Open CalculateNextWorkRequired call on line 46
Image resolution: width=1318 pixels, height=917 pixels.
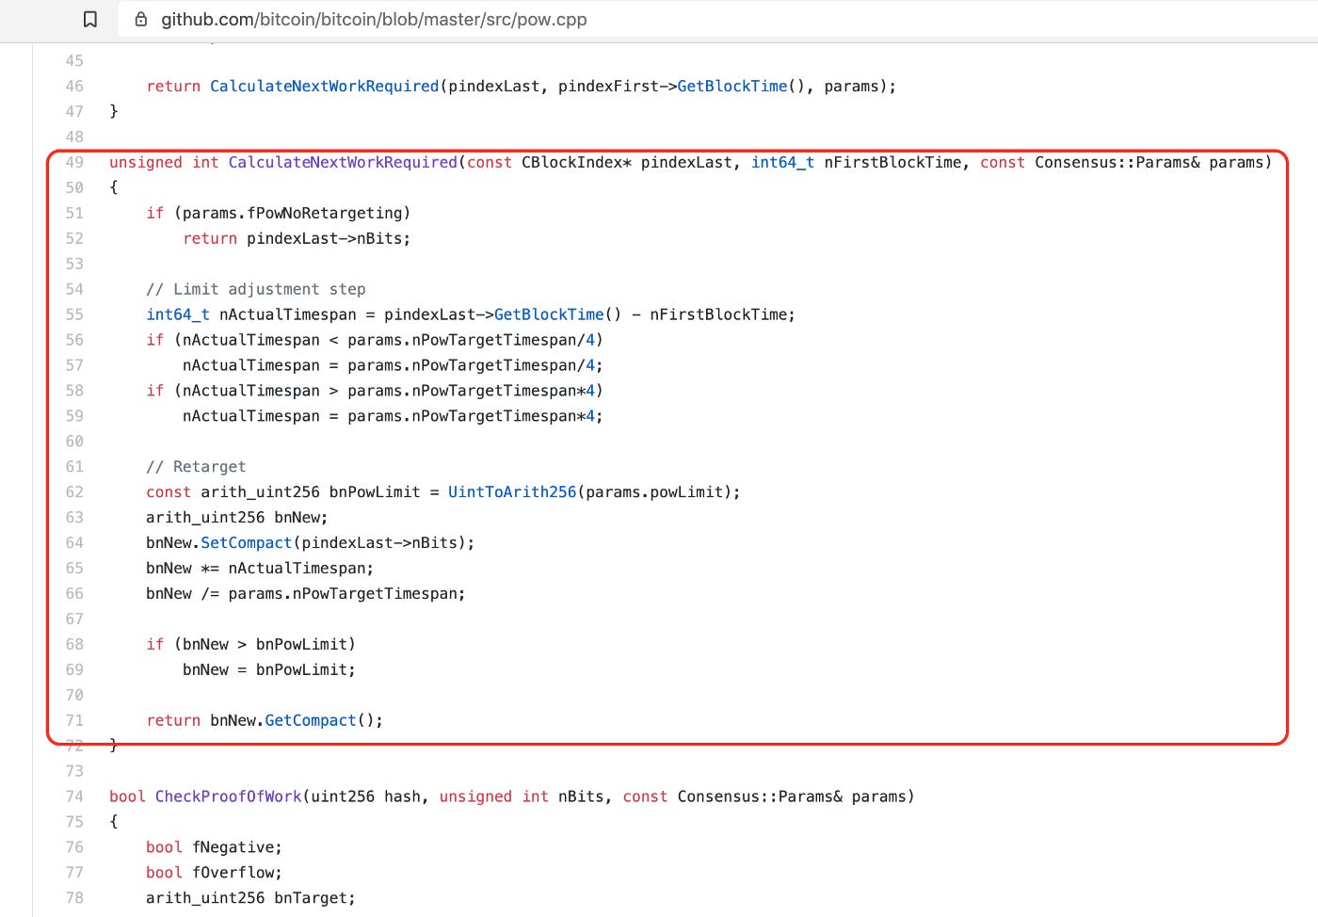(324, 86)
